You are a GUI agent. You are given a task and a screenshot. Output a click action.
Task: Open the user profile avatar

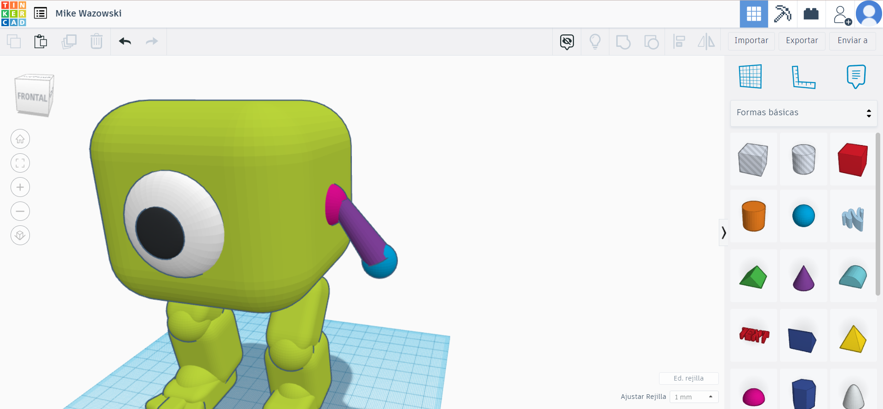click(869, 14)
